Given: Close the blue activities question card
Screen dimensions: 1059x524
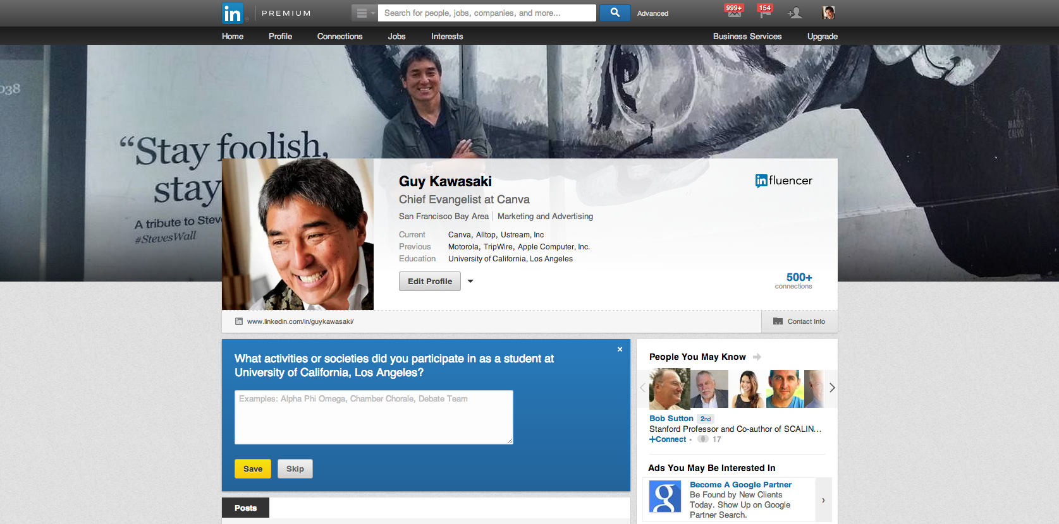Looking at the screenshot, I should [620, 349].
